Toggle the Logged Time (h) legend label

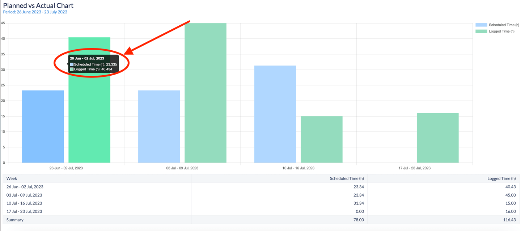pyautogui.click(x=501, y=31)
